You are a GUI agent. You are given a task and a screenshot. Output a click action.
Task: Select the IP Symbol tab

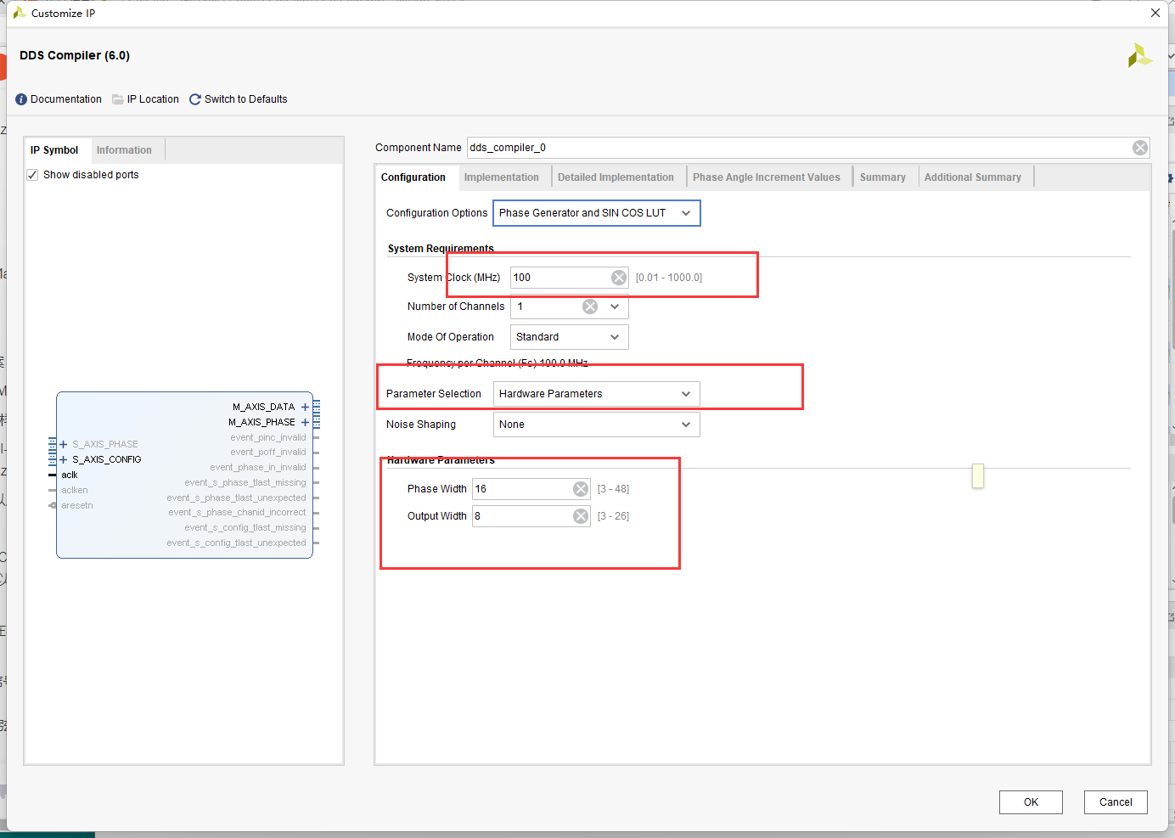click(x=54, y=150)
